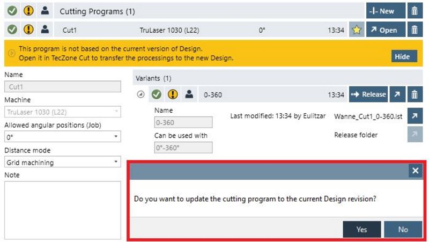The image size is (429, 242).
Task: Delete the 0-360 variant with trash icon
Action: tap(414, 94)
